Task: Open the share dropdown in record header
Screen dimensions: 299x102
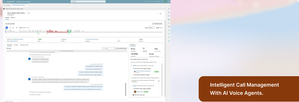Action: (161, 14)
